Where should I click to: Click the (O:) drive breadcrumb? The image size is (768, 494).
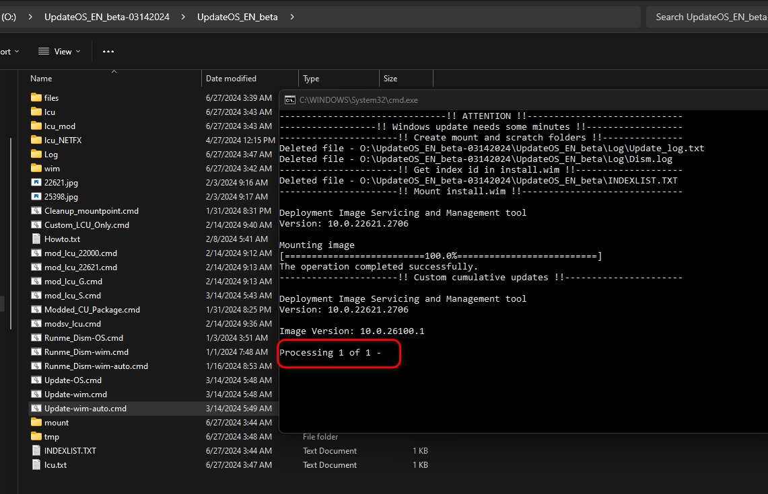point(9,17)
